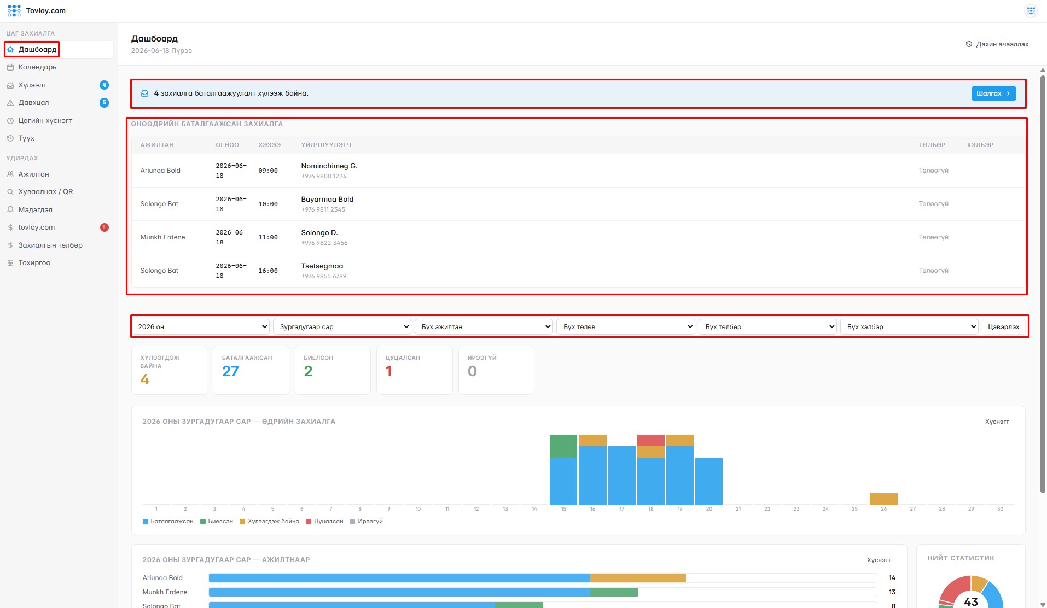Click the sliders icon beside Тохиргоо

pos(10,263)
